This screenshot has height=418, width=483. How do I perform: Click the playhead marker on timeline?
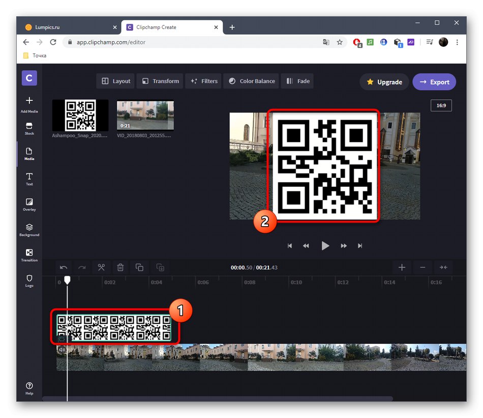click(x=67, y=280)
